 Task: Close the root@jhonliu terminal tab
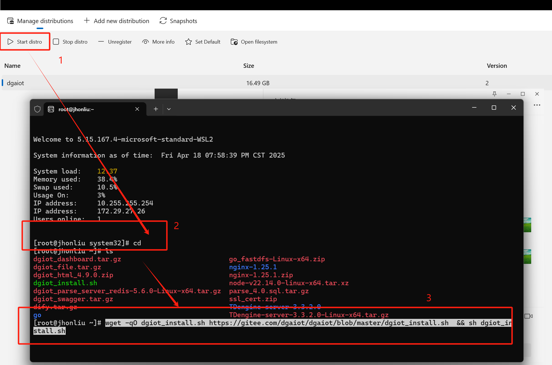coord(137,109)
